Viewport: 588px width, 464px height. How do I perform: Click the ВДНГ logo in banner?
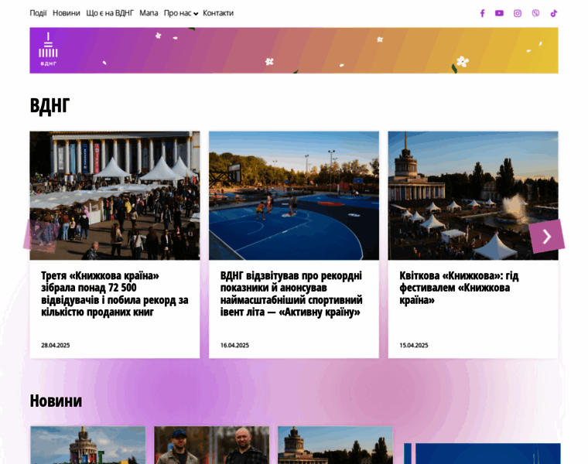(x=48, y=50)
